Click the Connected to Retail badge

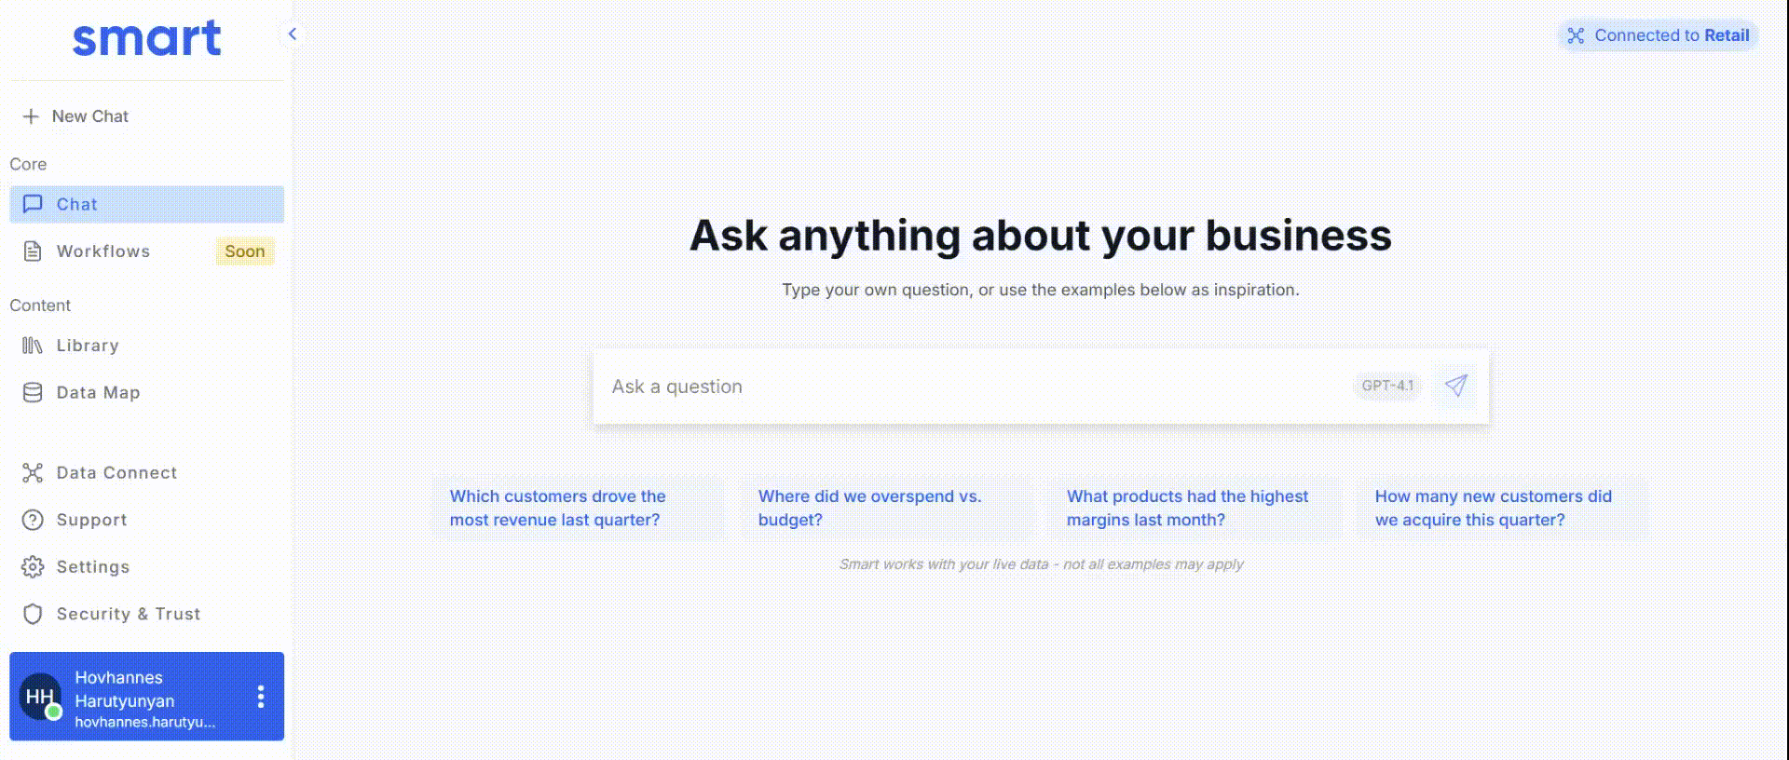[1659, 35]
